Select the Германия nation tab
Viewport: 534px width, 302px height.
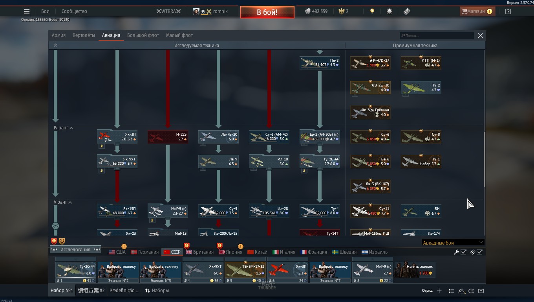144,252
